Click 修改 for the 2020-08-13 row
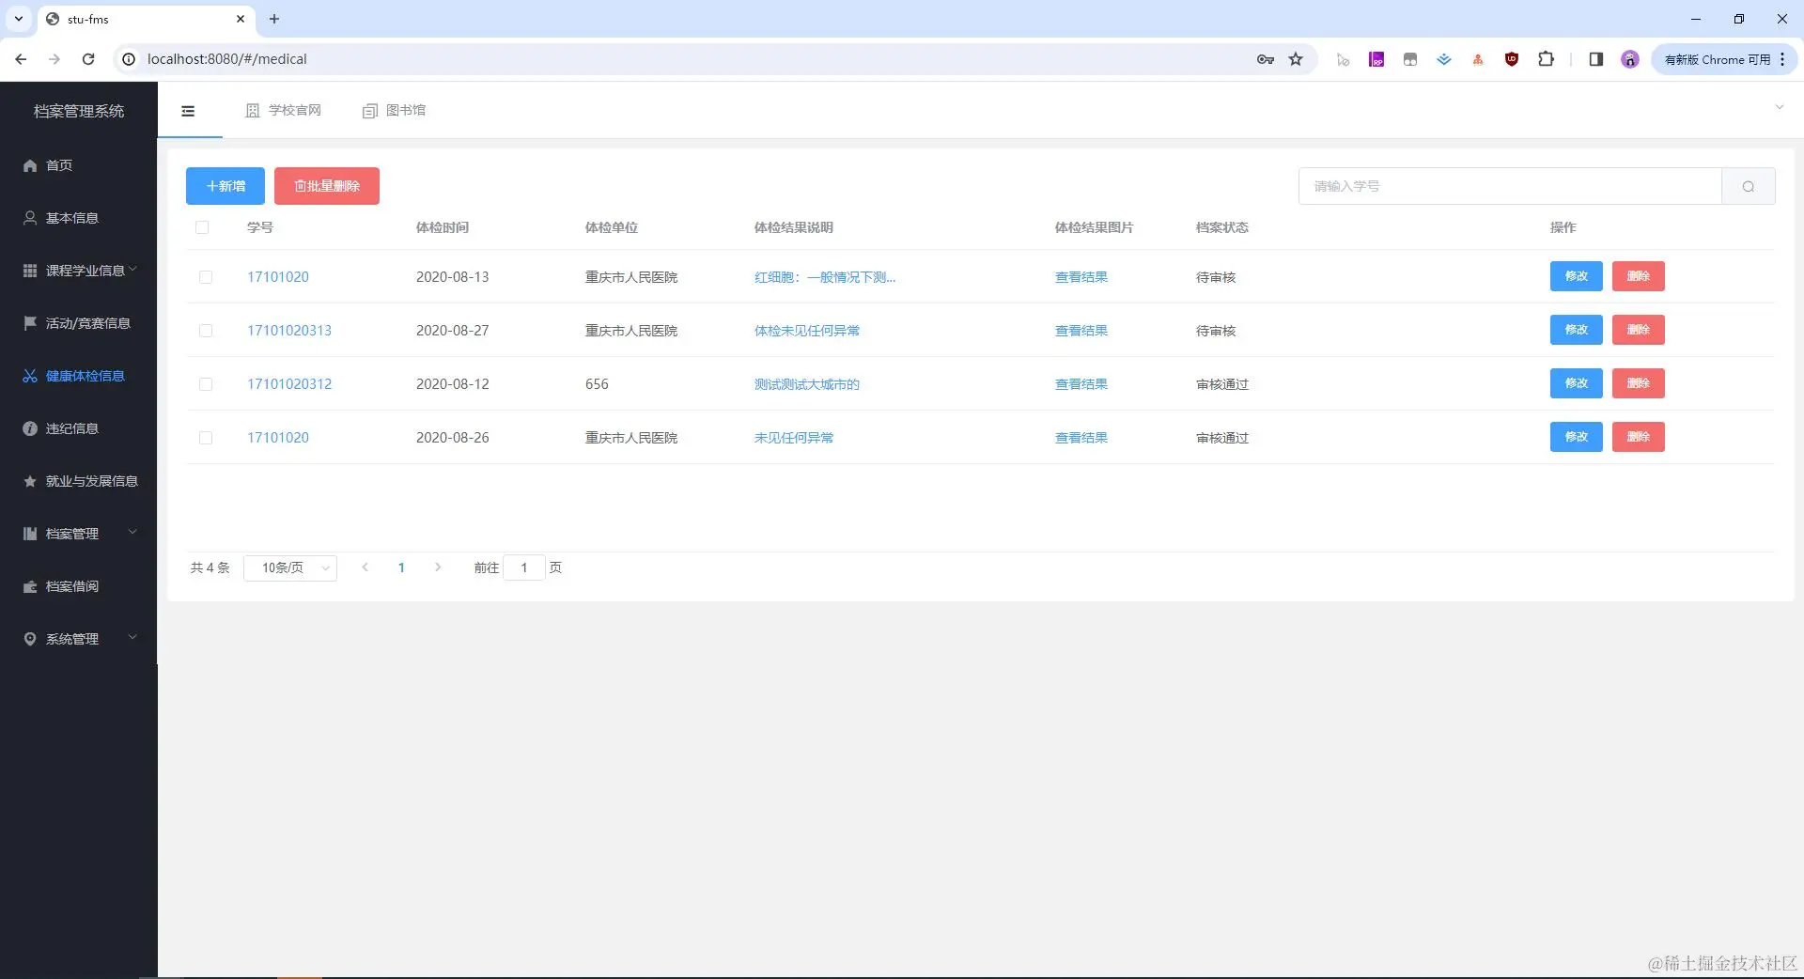Image resolution: width=1804 pixels, height=979 pixels. tap(1576, 276)
